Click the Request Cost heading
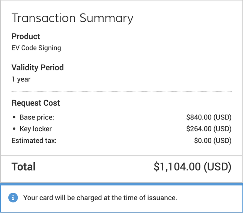244x213 pixels. tap(36, 103)
